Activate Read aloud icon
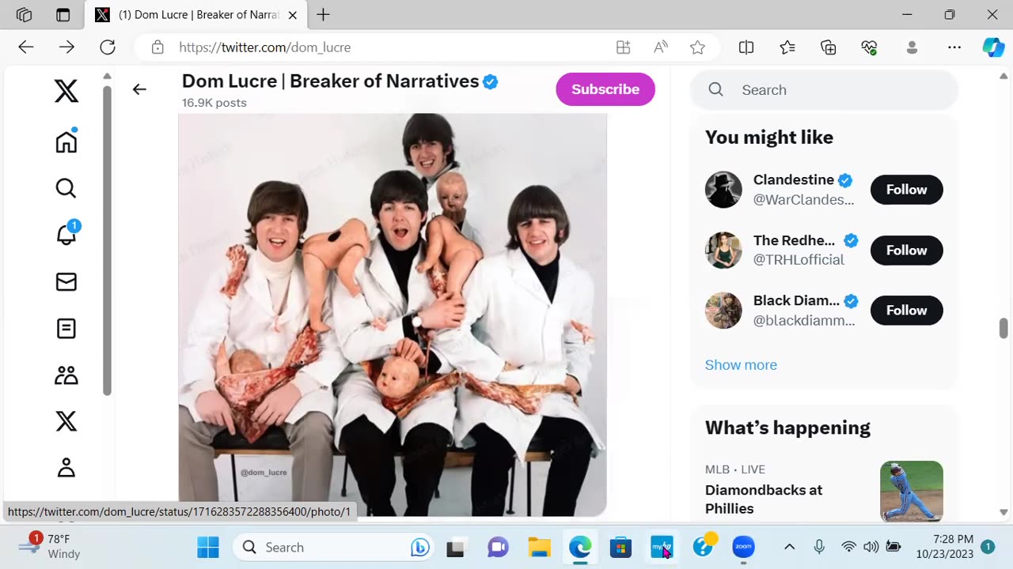 coord(661,47)
